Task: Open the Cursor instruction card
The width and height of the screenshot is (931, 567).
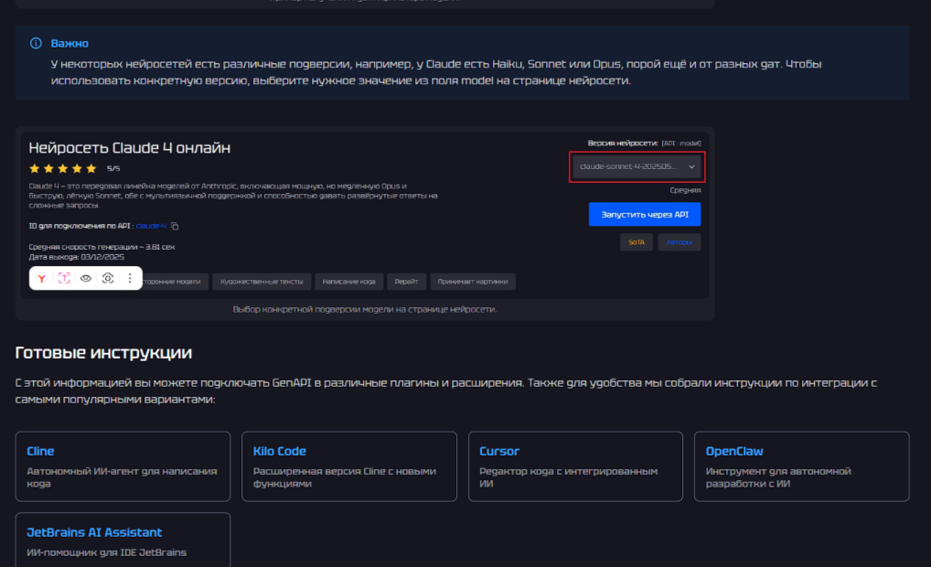Action: tap(575, 466)
